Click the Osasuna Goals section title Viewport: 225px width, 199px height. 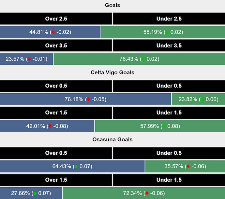[112, 139]
